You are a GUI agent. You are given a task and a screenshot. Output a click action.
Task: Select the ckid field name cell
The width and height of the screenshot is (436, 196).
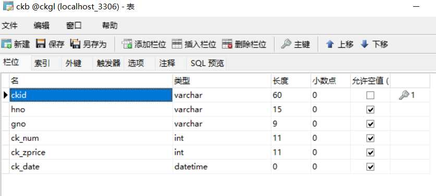click(91, 95)
